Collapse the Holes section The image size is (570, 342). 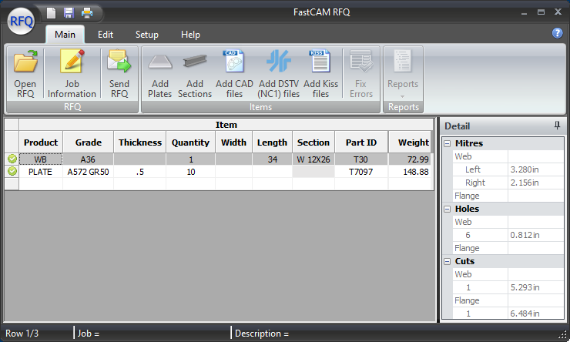[448, 209]
